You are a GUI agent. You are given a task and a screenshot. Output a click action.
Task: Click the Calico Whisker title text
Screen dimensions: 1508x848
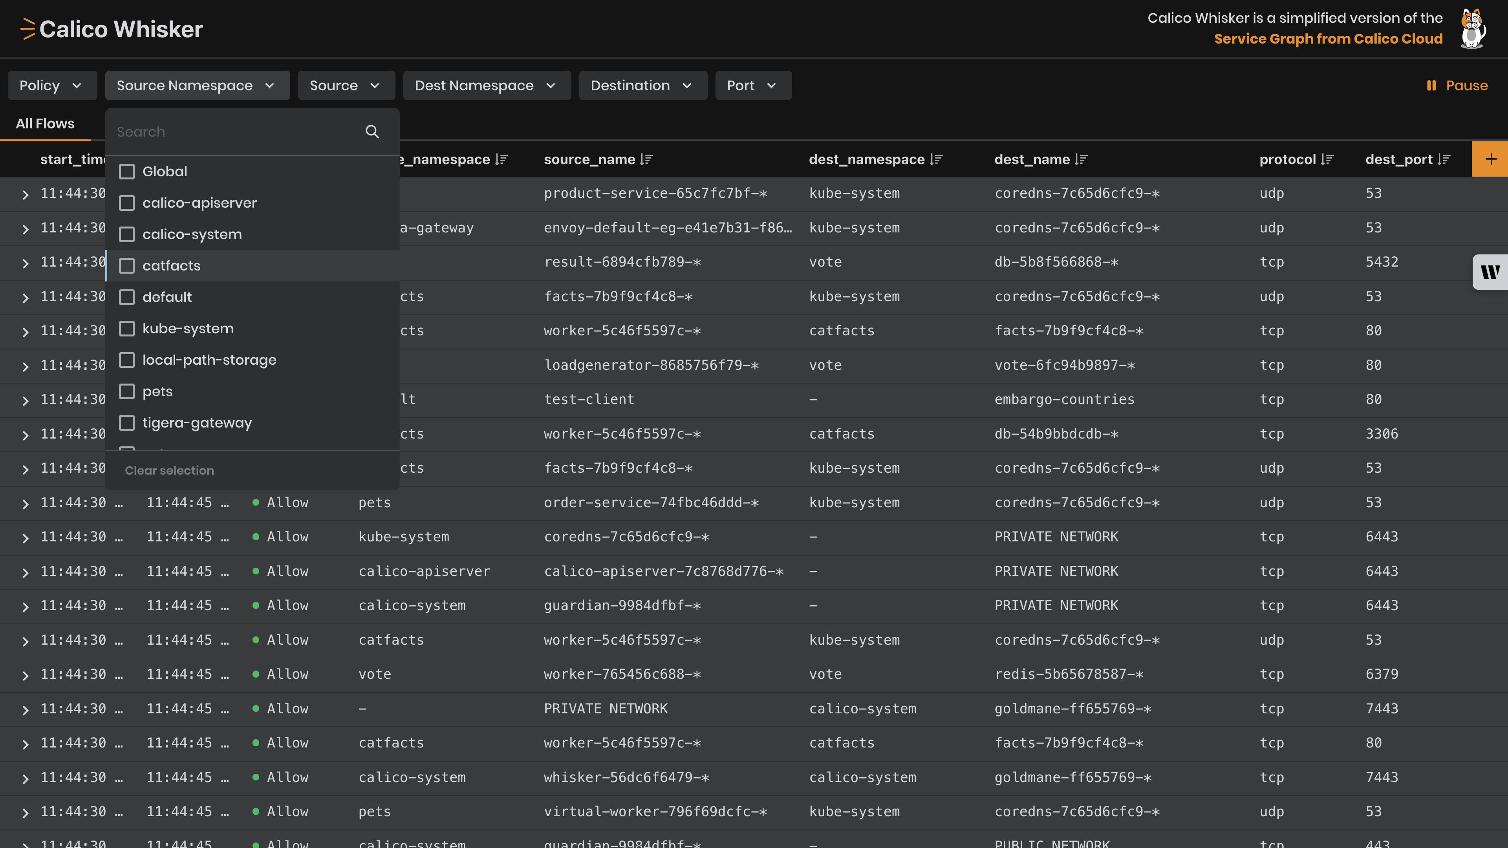pos(121,29)
